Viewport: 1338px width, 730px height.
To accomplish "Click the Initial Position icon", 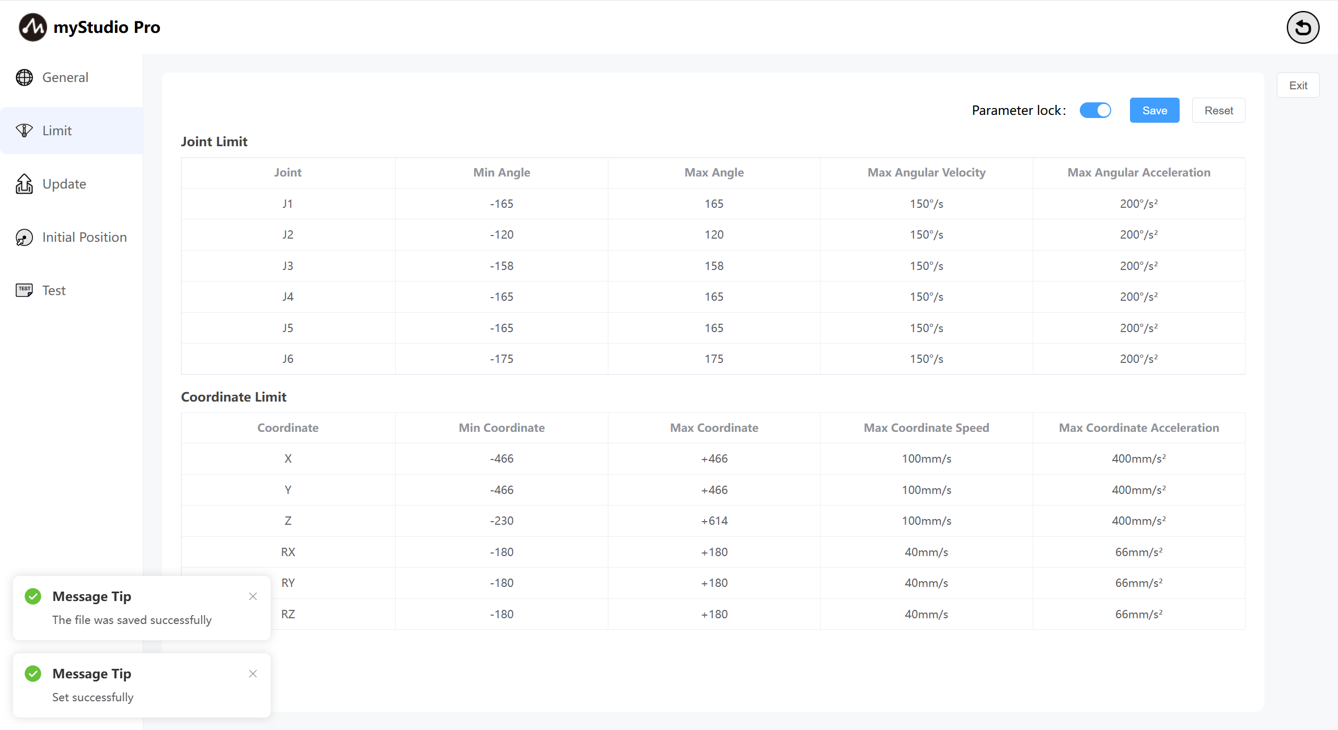I will tap(24, 237).
